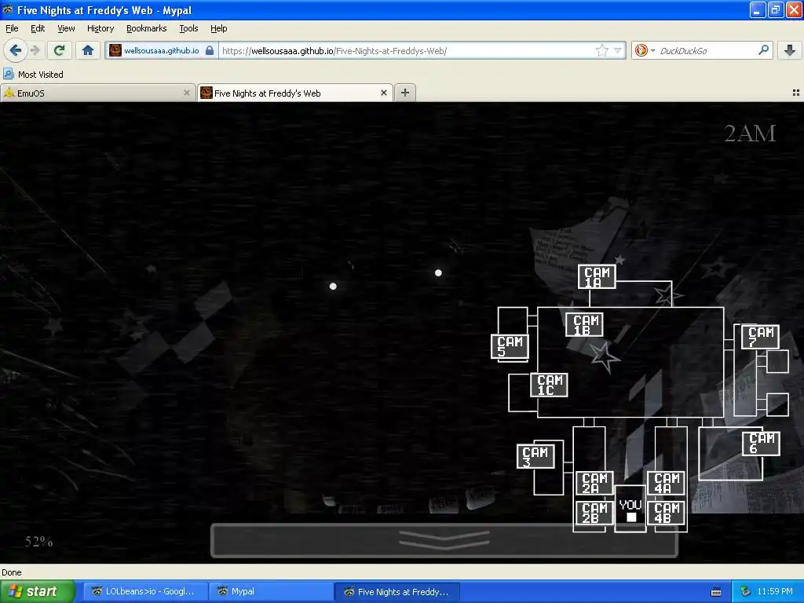This screenshot has width=804, height=603.
Task: Click the 11:59 PM taskbar clock
Action: pyautogui.click(x=775, y=592)
